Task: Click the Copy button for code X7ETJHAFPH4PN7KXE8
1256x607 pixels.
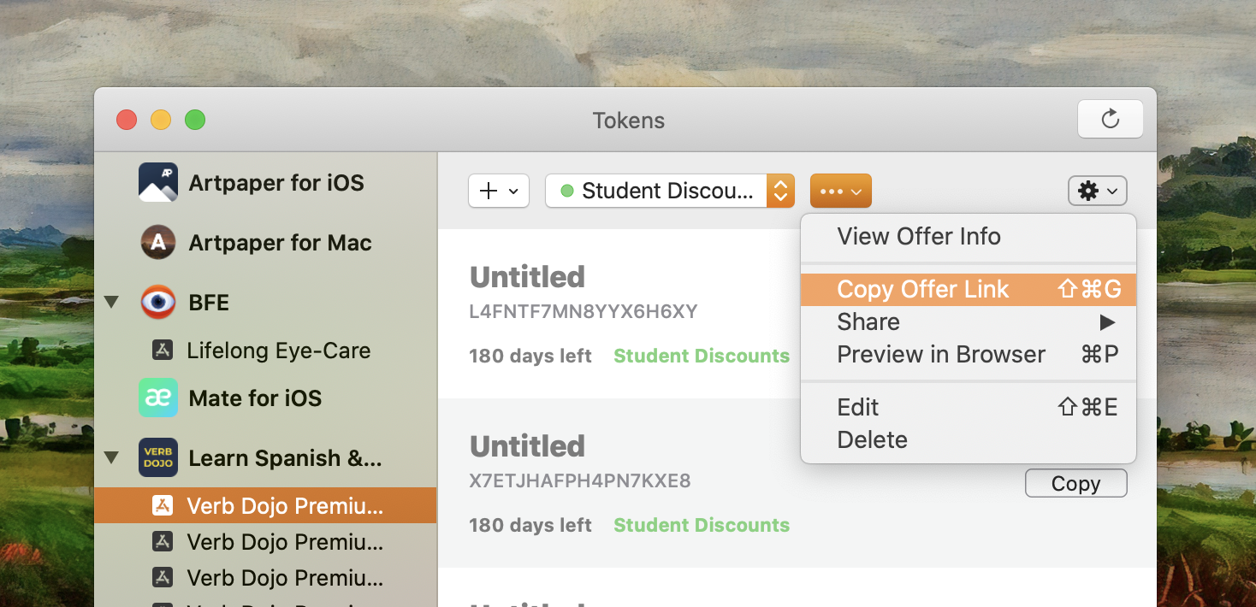Action: 1075,483
